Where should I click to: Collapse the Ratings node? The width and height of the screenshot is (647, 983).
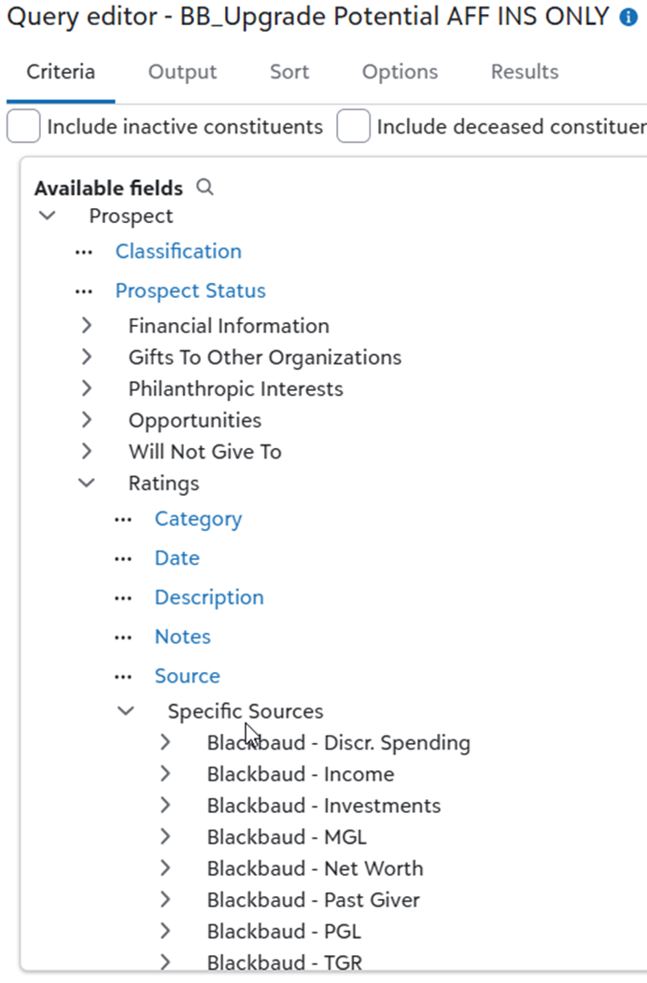87,483
